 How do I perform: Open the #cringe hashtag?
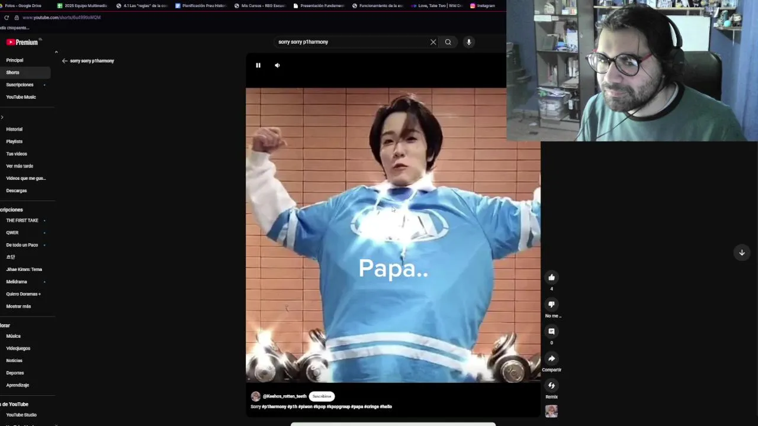point(371,406)
